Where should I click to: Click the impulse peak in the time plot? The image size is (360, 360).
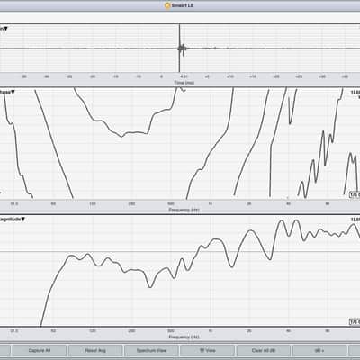(x=181, y=48)
